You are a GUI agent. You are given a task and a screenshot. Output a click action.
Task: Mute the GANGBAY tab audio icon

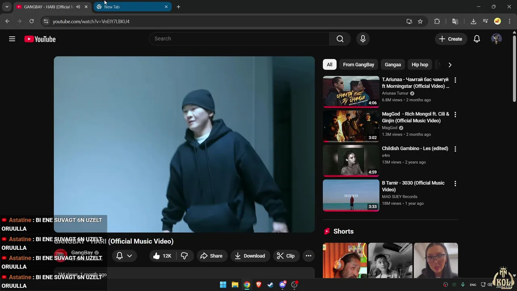(x=78, y=7)
